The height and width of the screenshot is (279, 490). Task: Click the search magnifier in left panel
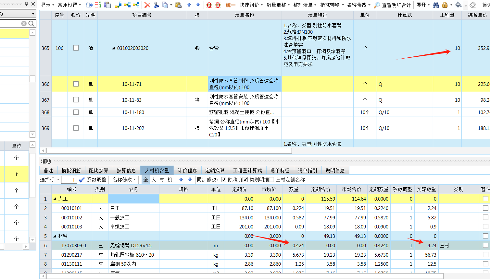(x=31, y=24)
